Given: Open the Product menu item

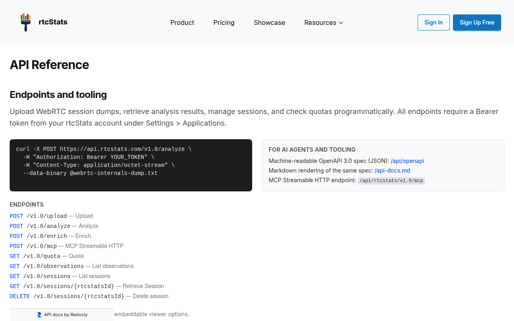Looking at the screenshot, I should tap(182, 22).
